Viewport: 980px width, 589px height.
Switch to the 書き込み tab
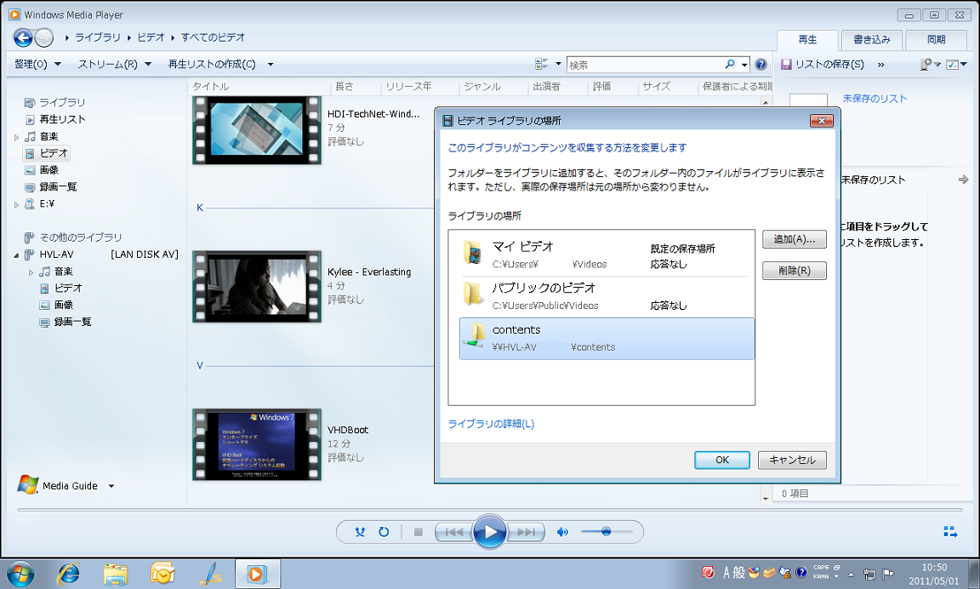pos(872,40)
